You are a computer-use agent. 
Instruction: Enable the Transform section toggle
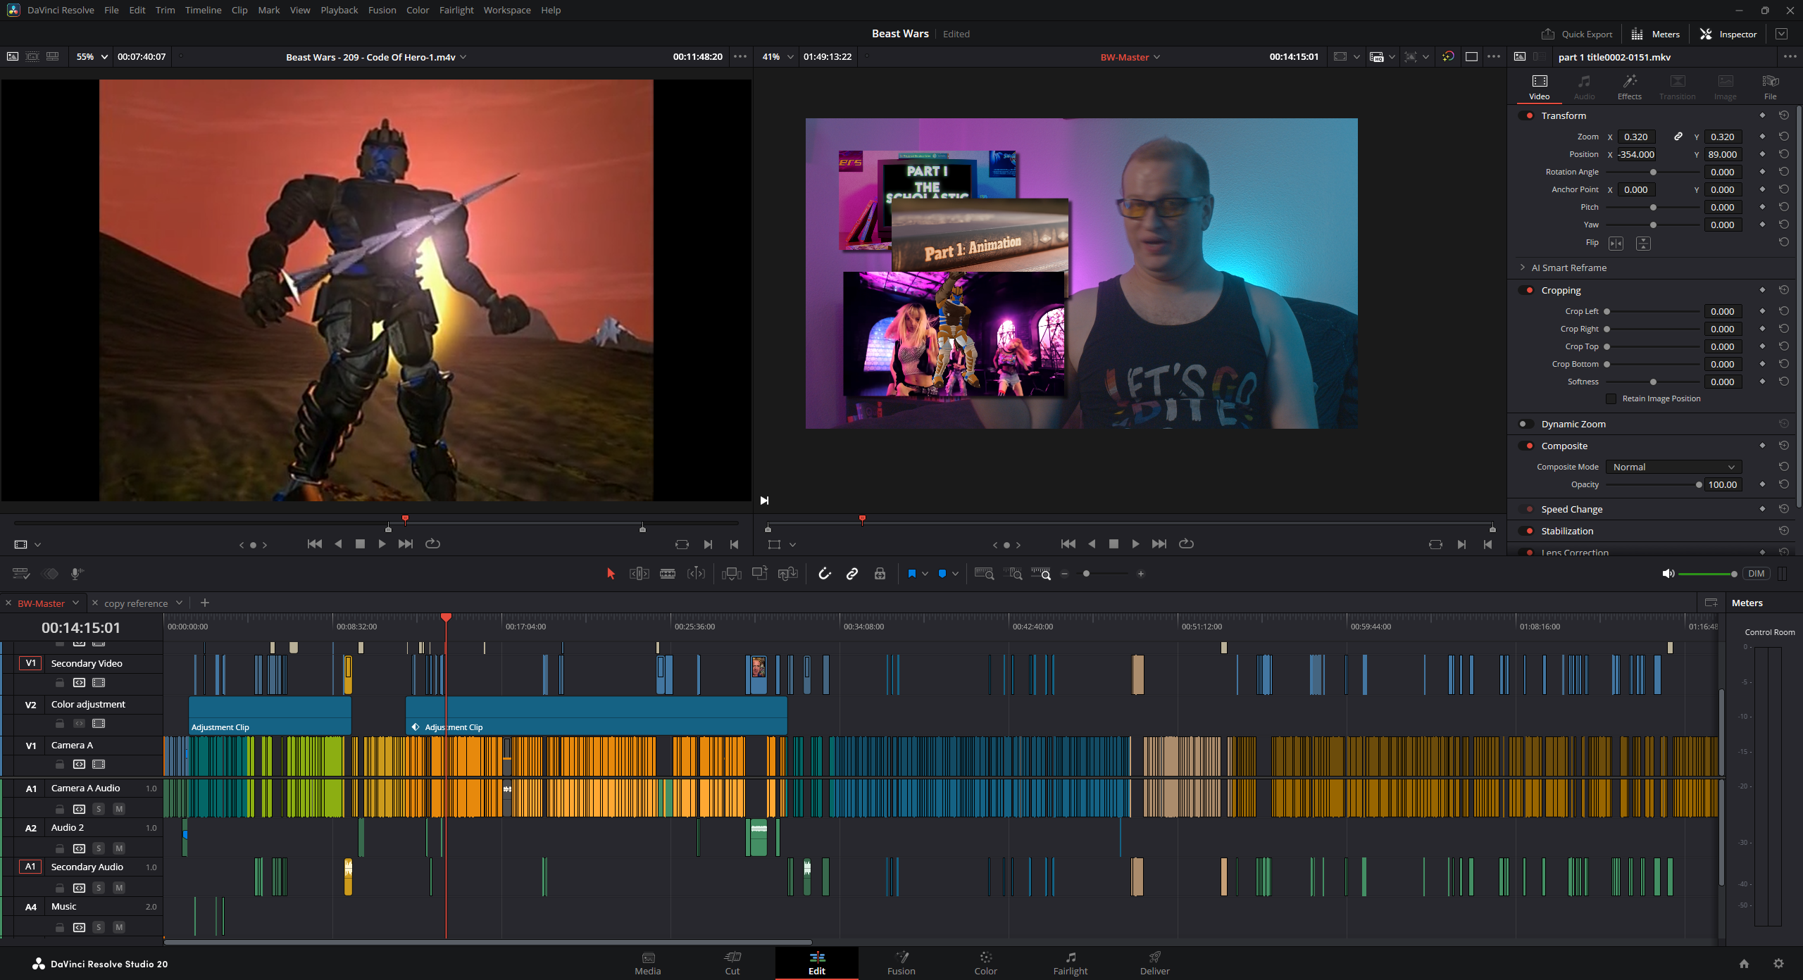[1526, 115]
